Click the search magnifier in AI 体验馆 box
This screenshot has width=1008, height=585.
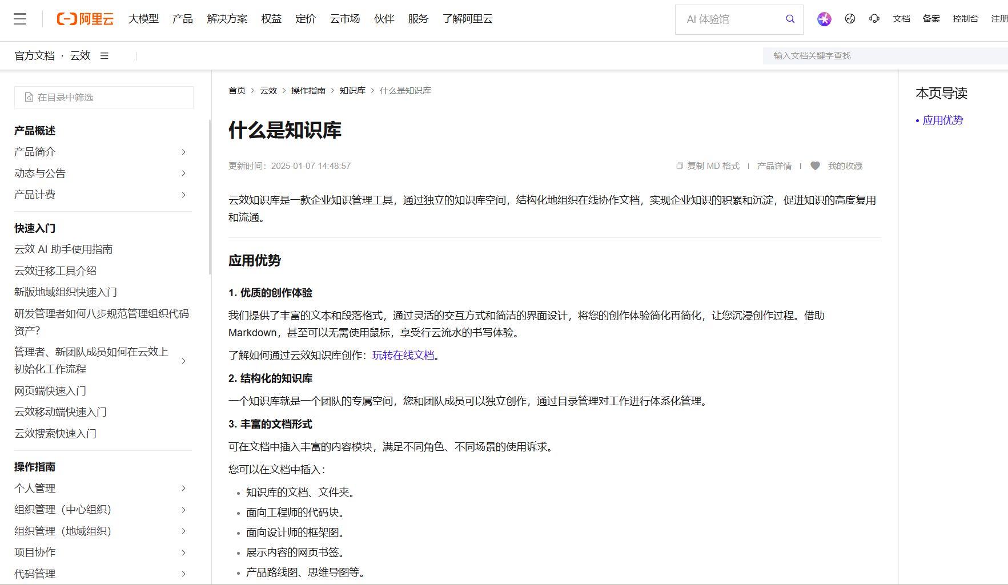[790, 19]
